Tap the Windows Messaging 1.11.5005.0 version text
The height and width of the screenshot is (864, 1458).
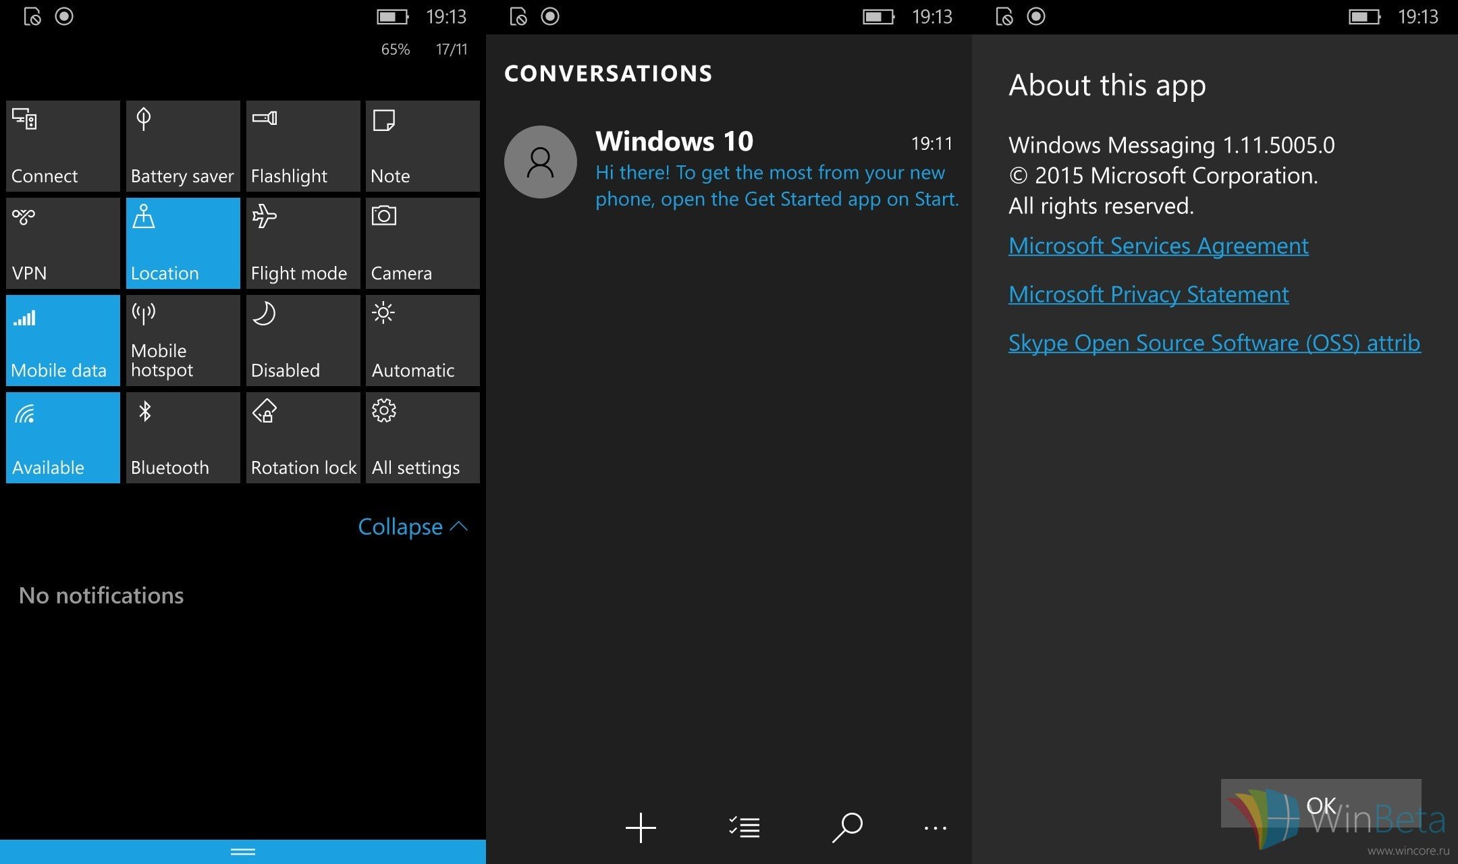(x=1172, y=145)
